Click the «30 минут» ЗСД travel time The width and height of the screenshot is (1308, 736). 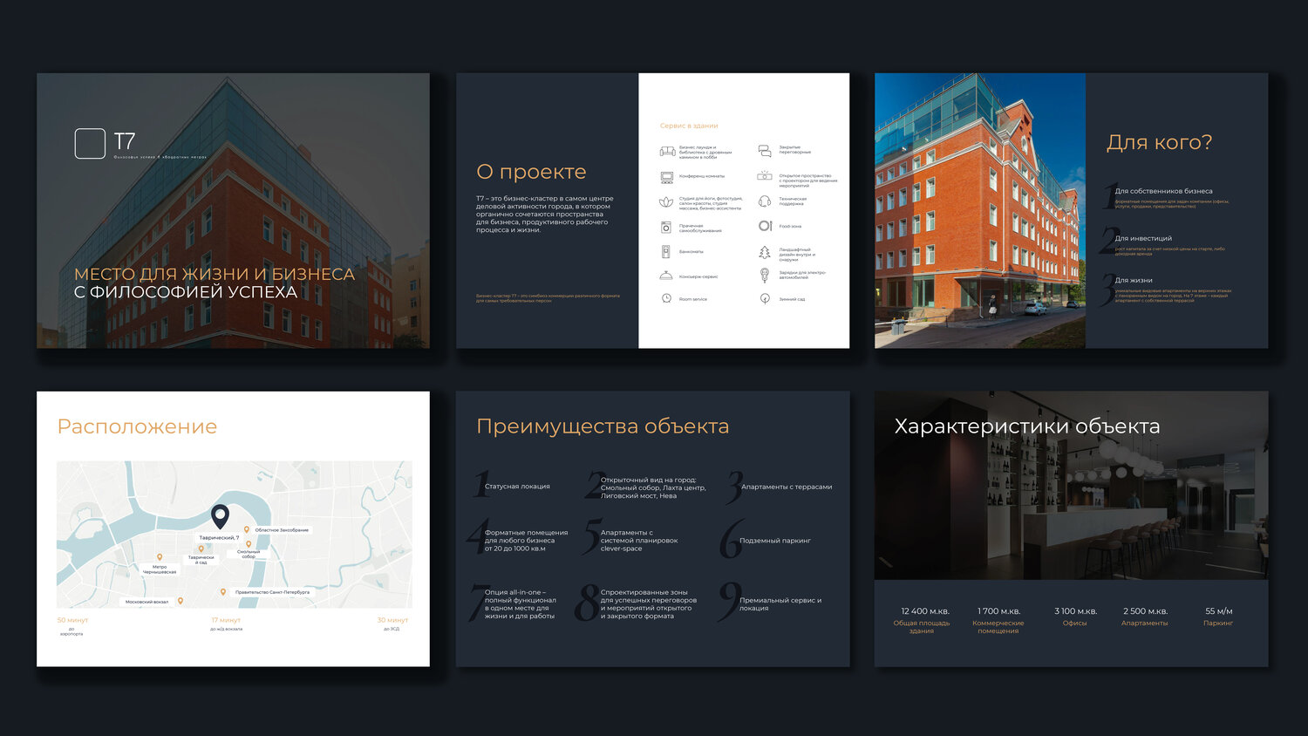point(392,620)
